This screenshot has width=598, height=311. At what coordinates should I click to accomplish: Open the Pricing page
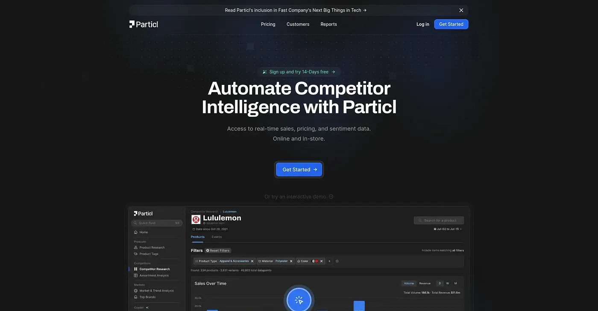pos(268,24)
